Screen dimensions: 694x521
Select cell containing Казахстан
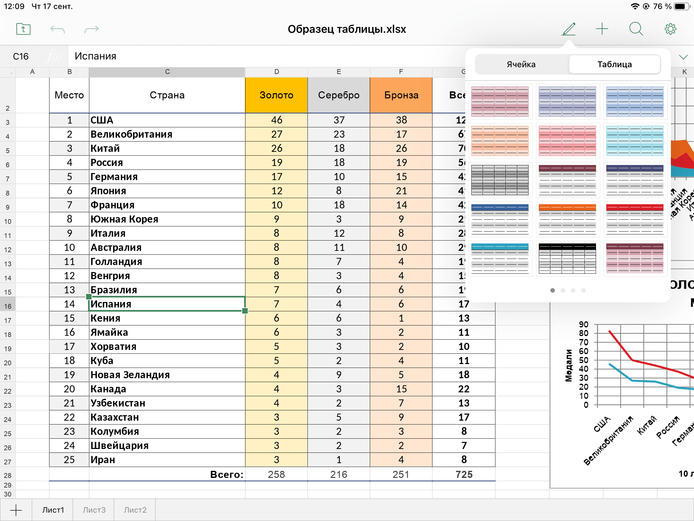click(x=167, y=417)
